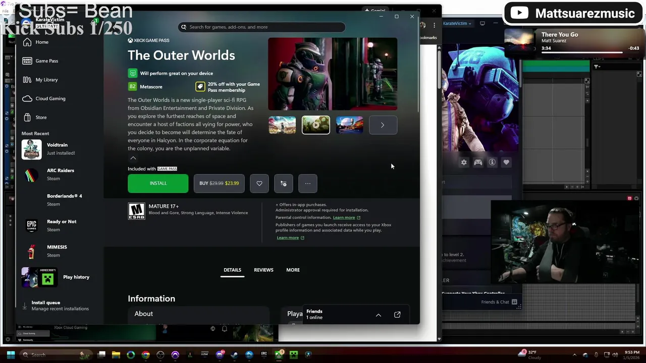Open Steam from taskbar

(x=234, y=354)
